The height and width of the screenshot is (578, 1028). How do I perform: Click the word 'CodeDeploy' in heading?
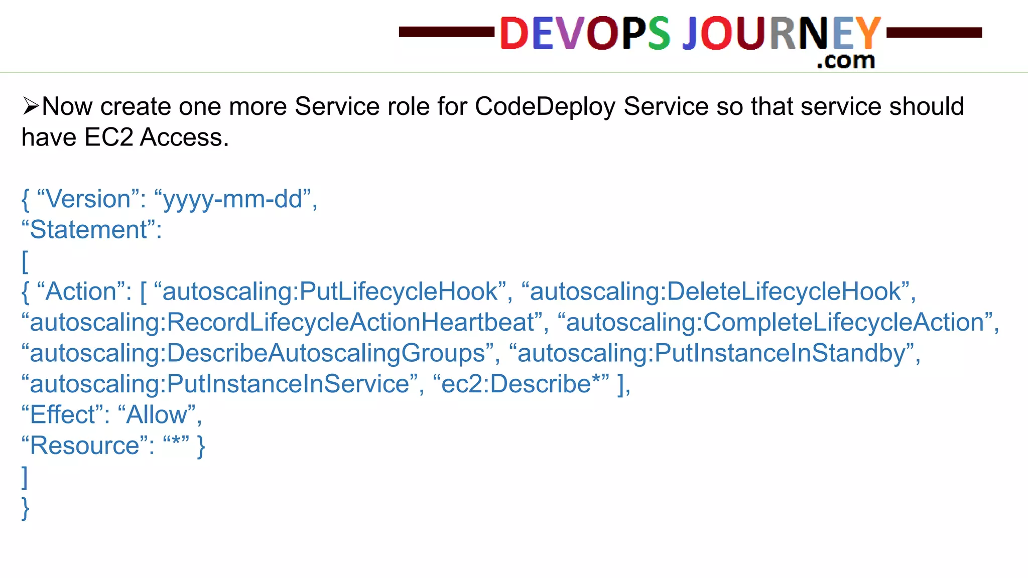pos(545,106)
